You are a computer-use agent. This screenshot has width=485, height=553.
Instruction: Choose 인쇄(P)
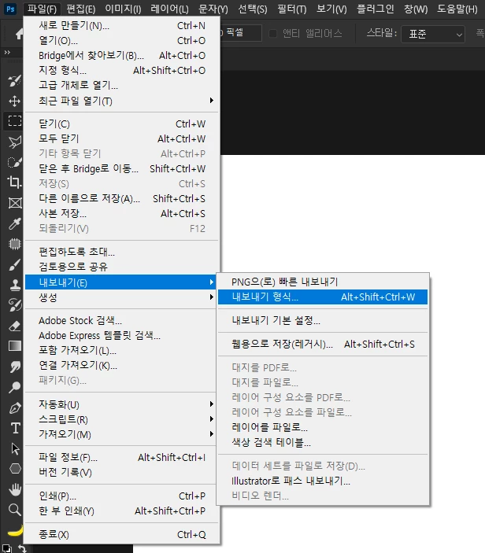click(x=122, y=496)
